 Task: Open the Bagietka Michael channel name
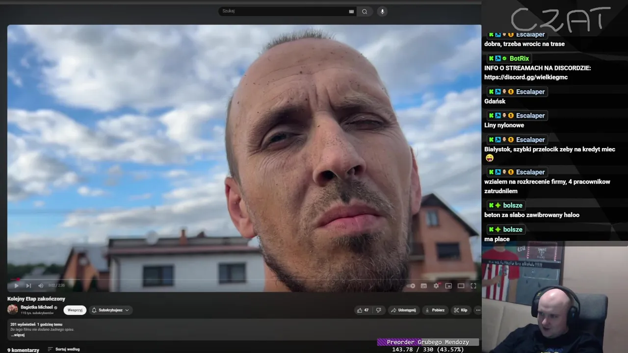tap(36, 307)
